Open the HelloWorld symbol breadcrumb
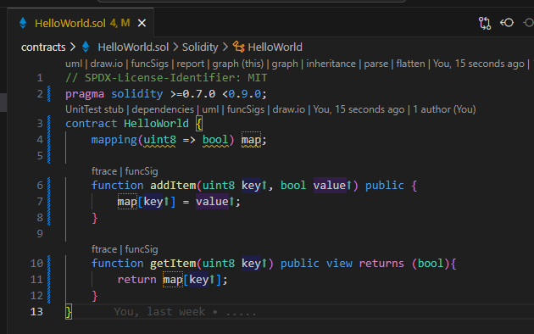Viewport: 534px width, 334px height. tap(275, 47)
